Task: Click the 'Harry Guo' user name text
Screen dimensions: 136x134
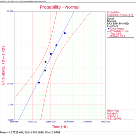Action: coord(113,111)
